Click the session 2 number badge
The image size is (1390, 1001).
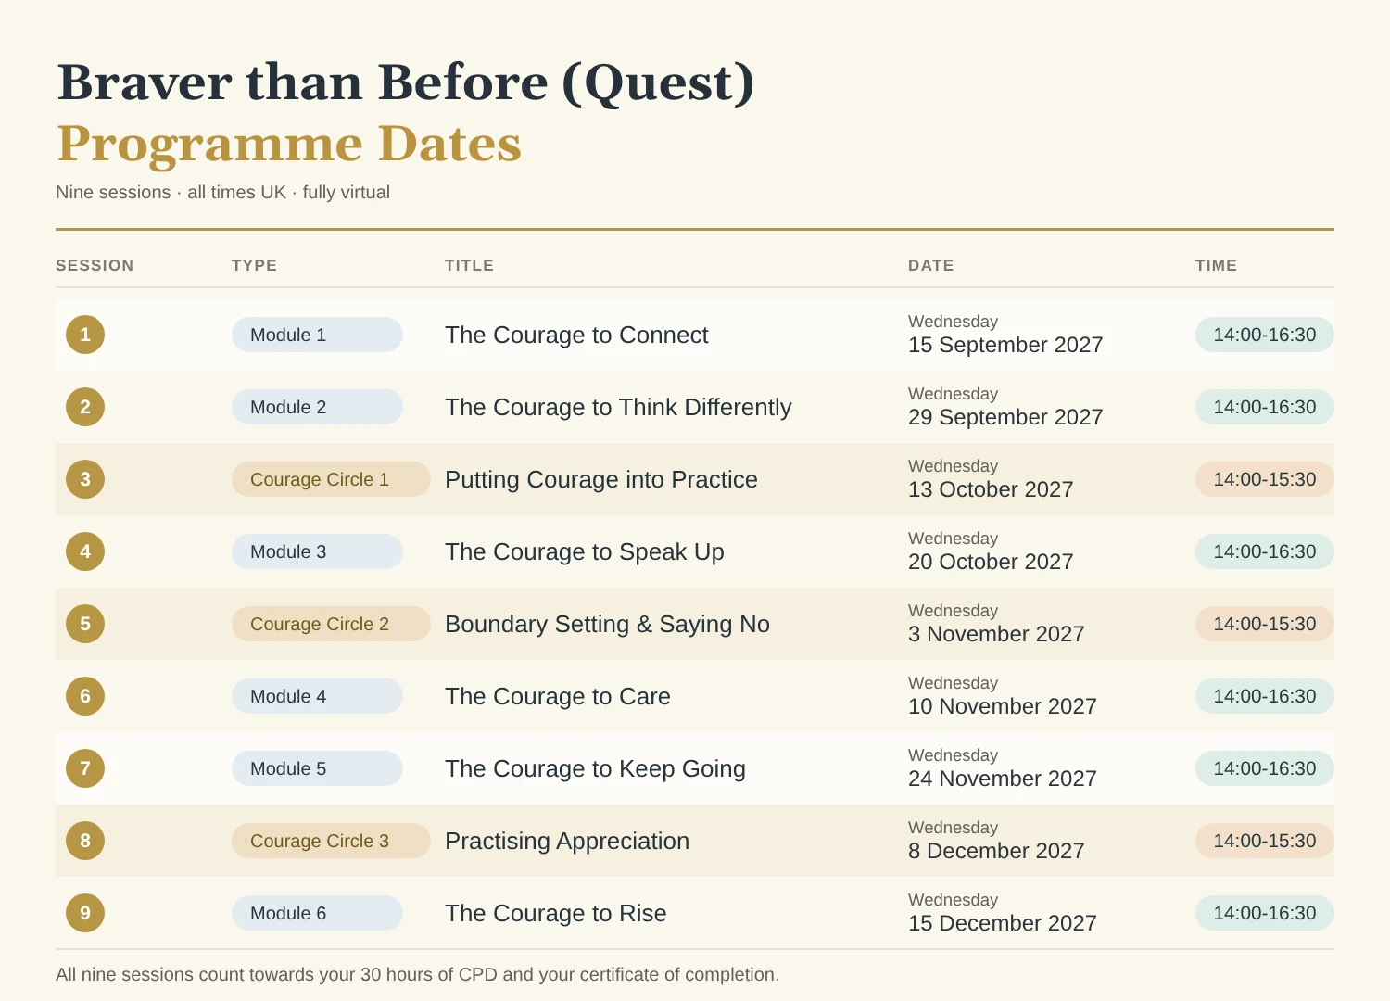[85, 407]
